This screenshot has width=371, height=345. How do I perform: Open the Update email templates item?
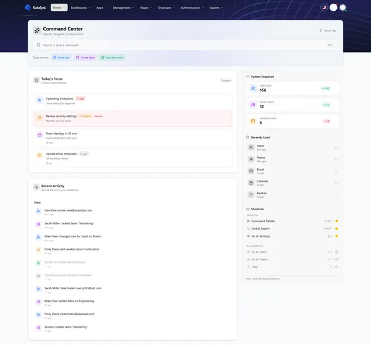132,158
